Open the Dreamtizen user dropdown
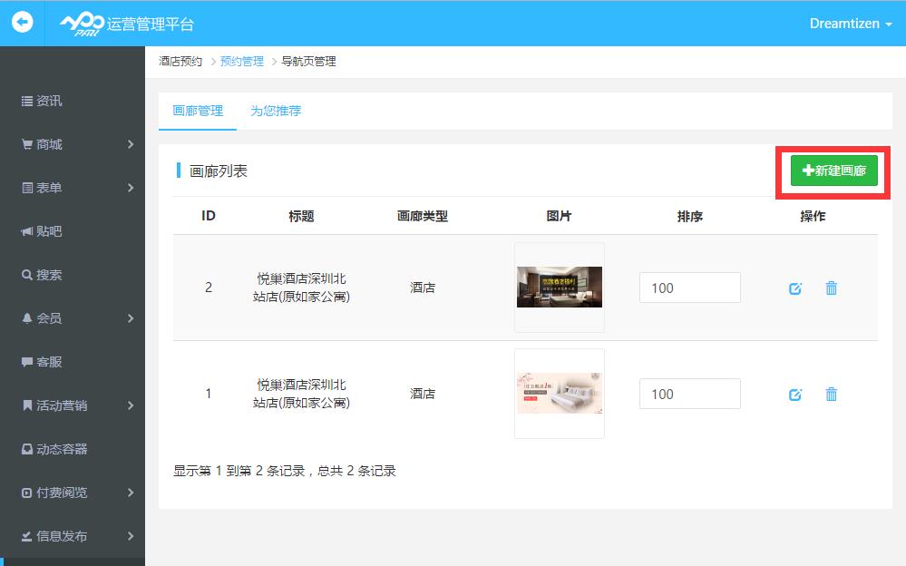906x566 pixels. pyautogui.click(x=850, y=24)
